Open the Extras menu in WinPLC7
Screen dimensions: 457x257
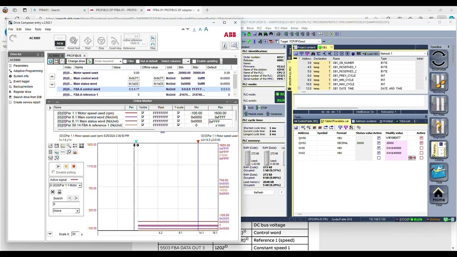coord(295,28)
